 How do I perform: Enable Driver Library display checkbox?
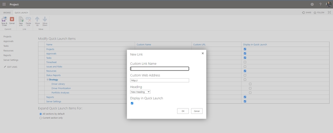(250, 84)
